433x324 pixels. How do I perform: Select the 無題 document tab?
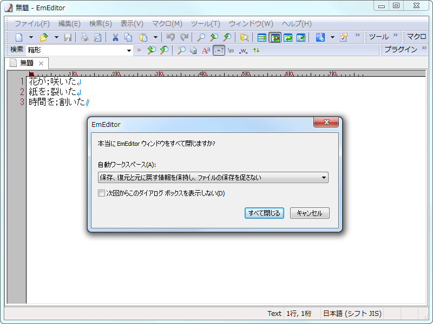pyautogui.click(x=27, y=63)
